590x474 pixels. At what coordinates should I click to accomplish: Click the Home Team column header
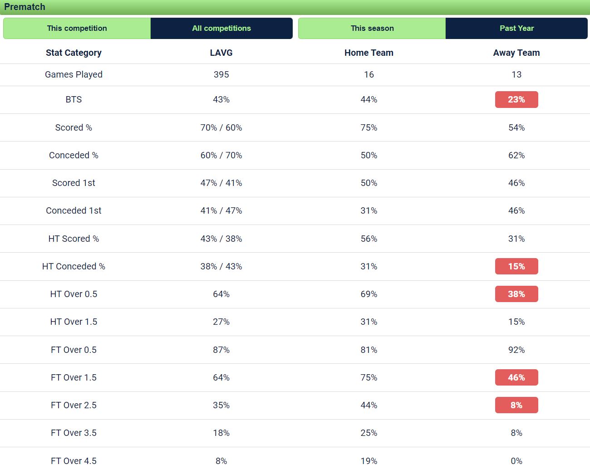point(369,53)
